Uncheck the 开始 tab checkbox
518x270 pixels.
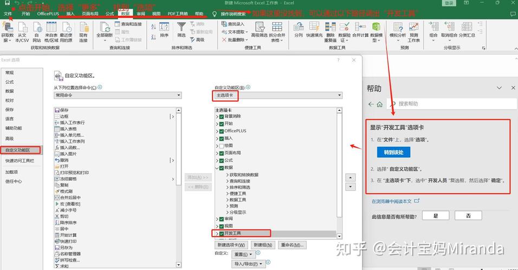coord(222,124)
